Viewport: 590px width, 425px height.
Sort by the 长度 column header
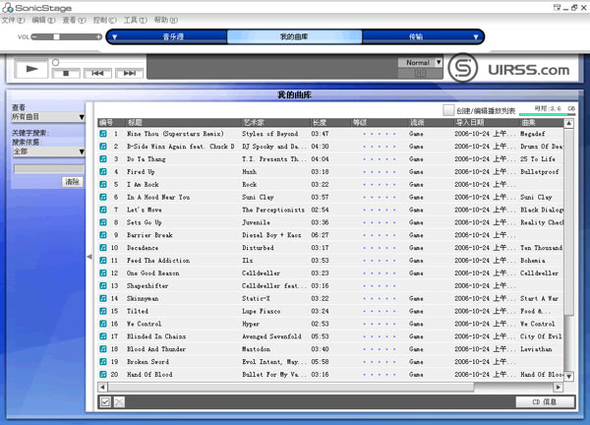(x=330, y=122)
